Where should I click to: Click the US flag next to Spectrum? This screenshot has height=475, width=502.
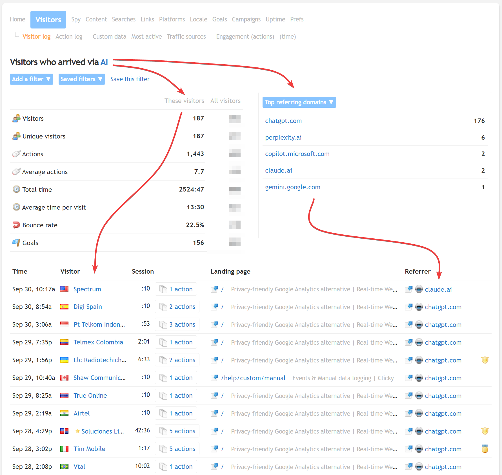click(x=64, y=289)
